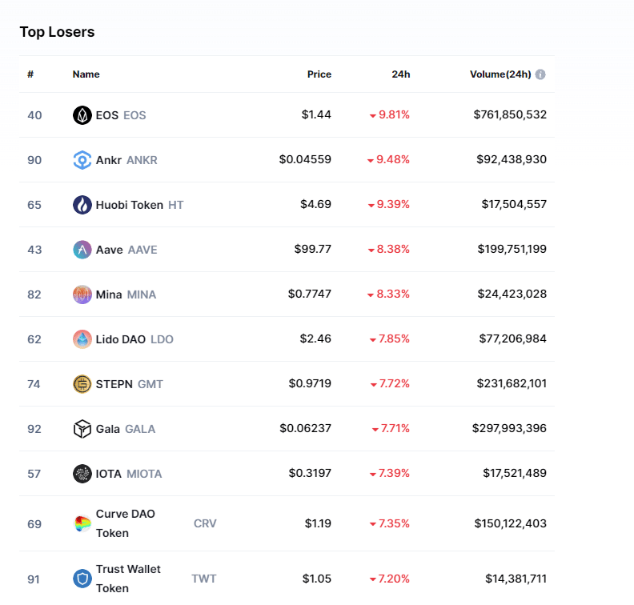Sort by Volume(24h) column header

tap(500, 74)
